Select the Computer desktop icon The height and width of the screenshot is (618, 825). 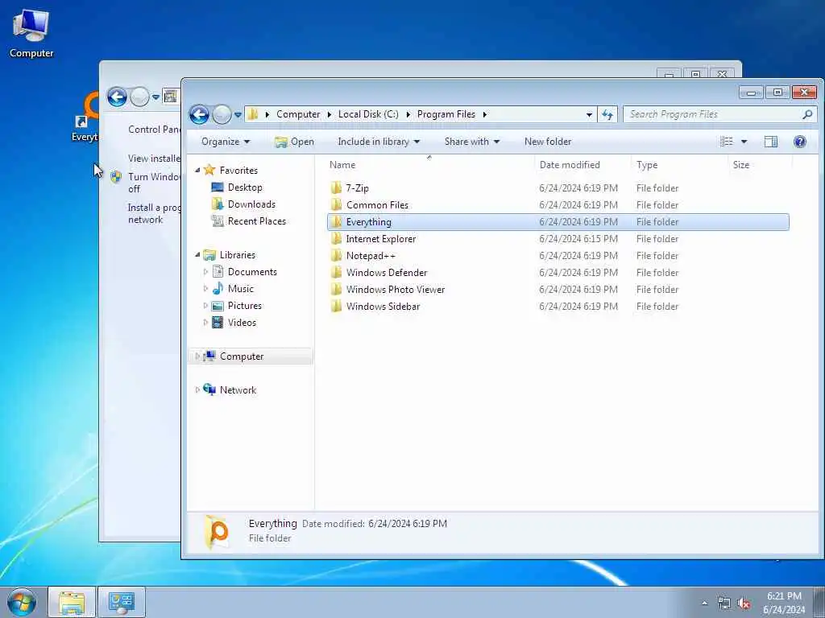coord(31,34)
